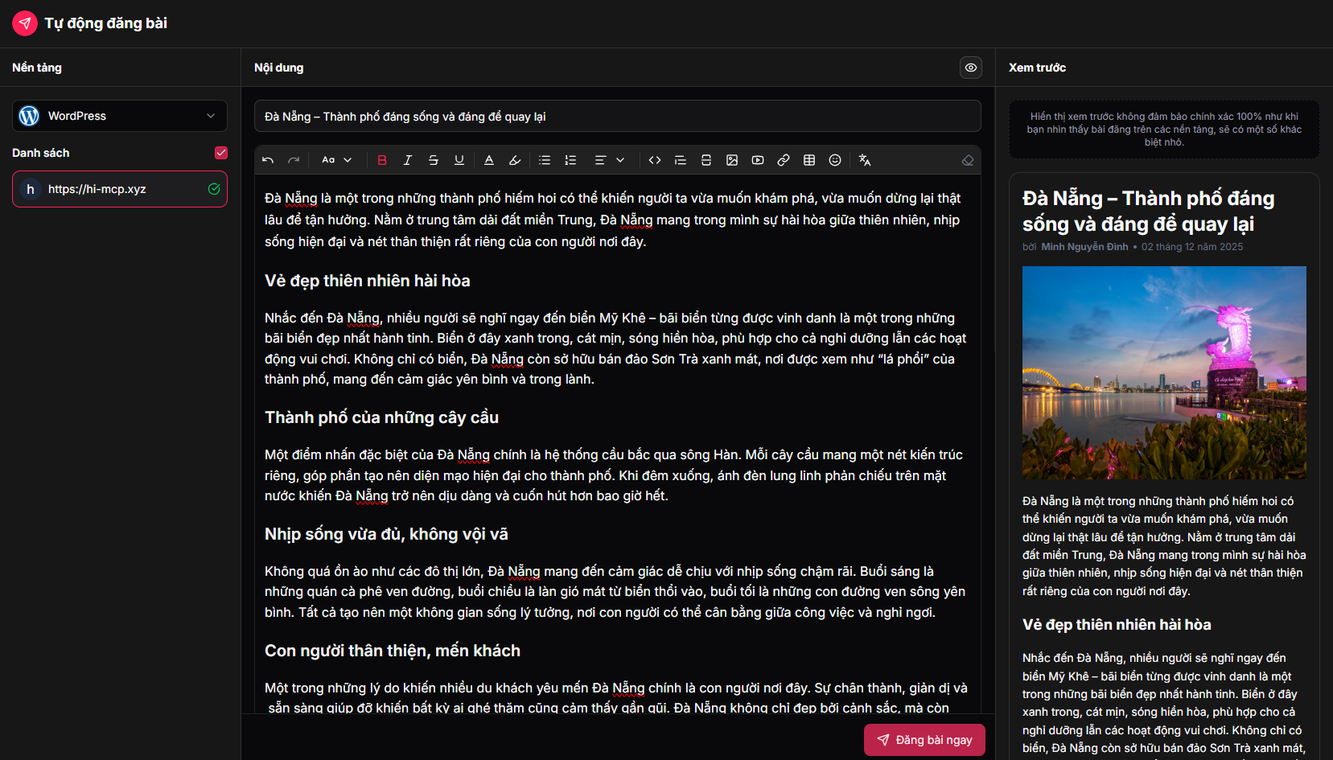
Task: Insert a hyperlink
Action: [x=784, y=160]
